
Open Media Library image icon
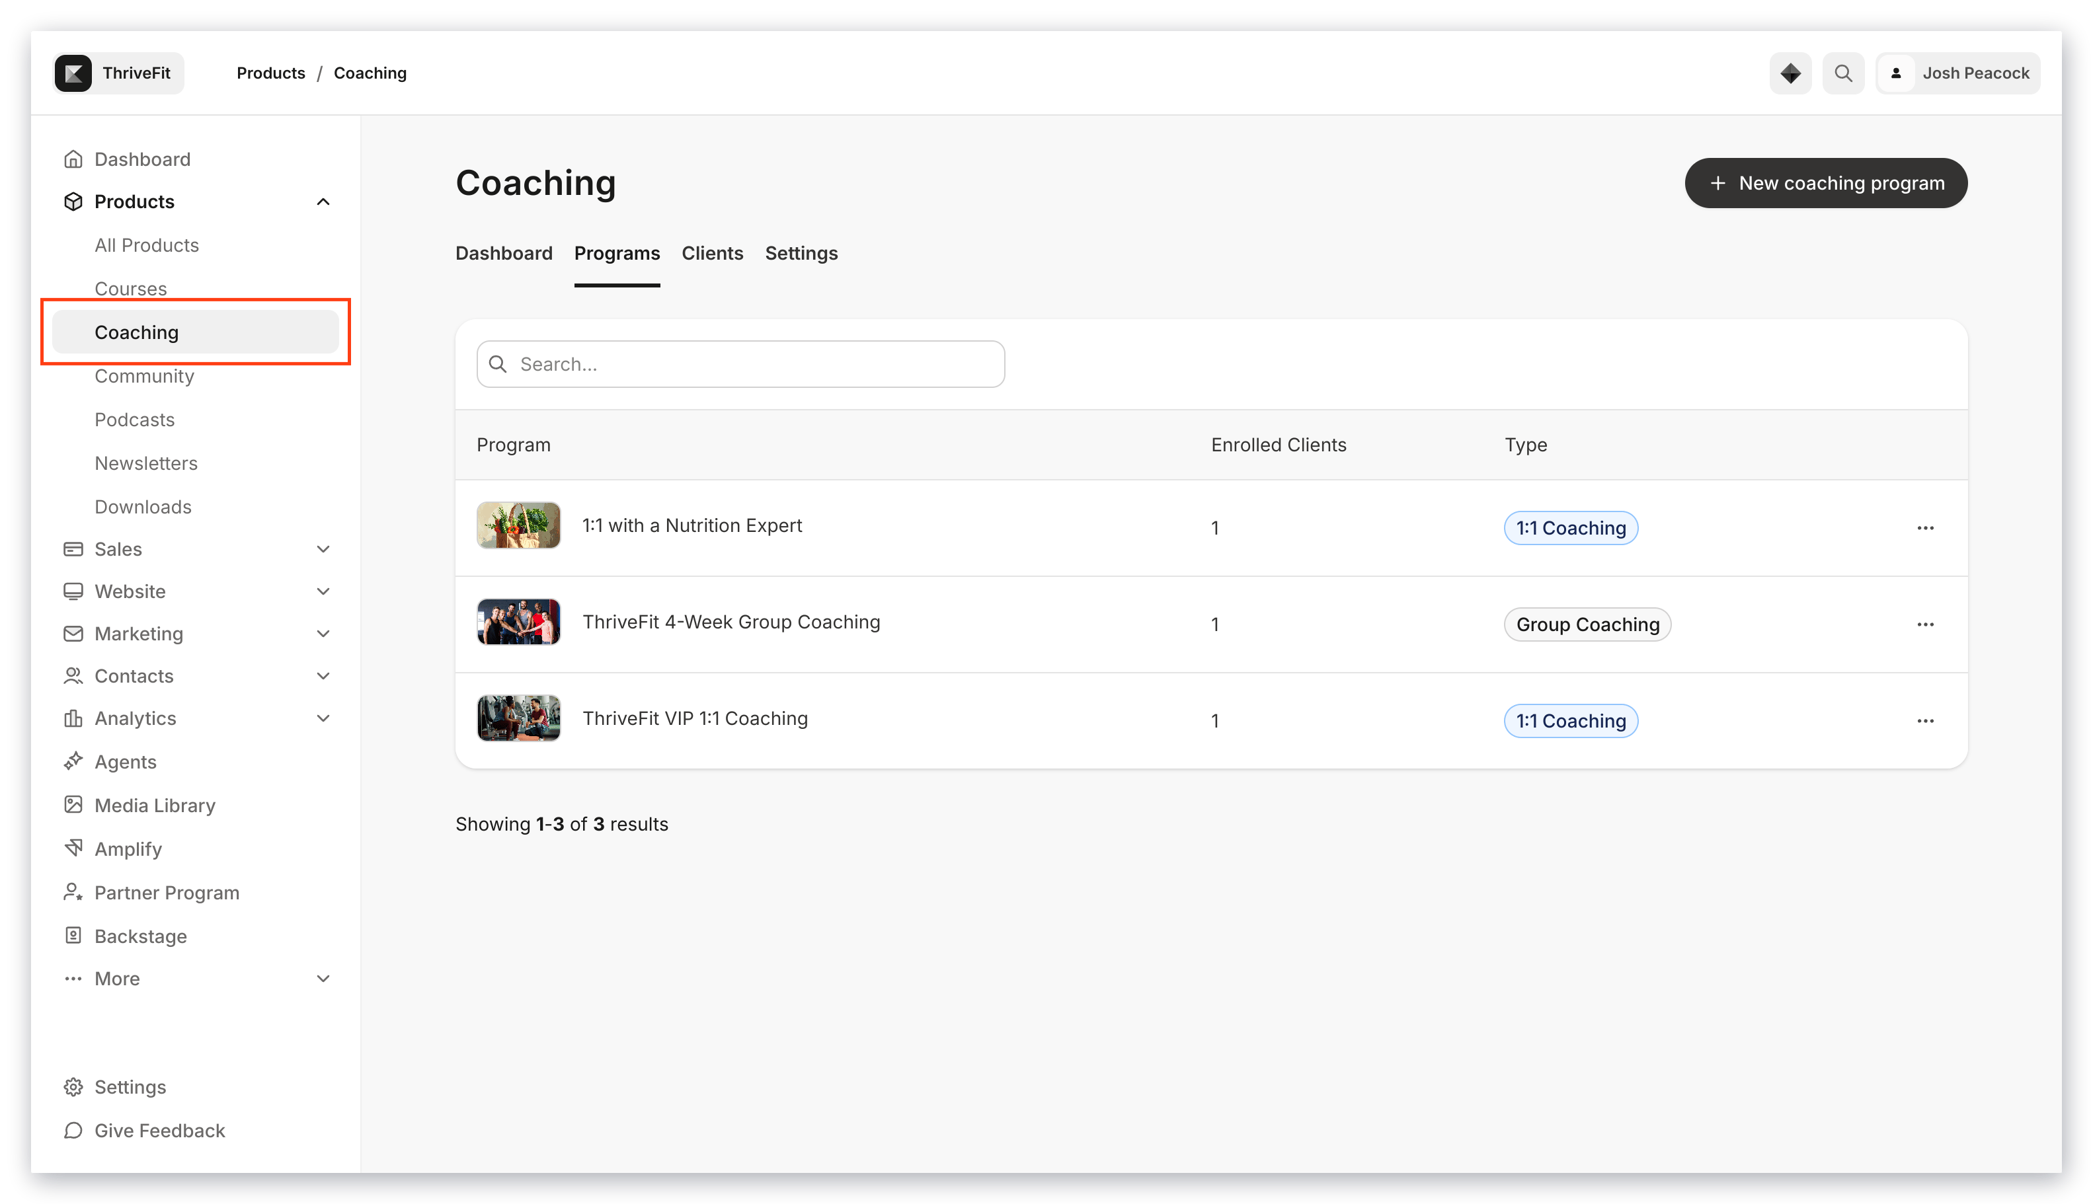(x=73, y=805)
